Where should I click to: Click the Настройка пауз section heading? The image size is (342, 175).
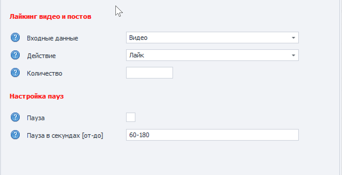click(x=37, y=96)
